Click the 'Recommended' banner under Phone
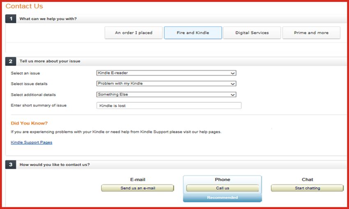This screenshot has width=349, height=209. click(x=223, y=198)
